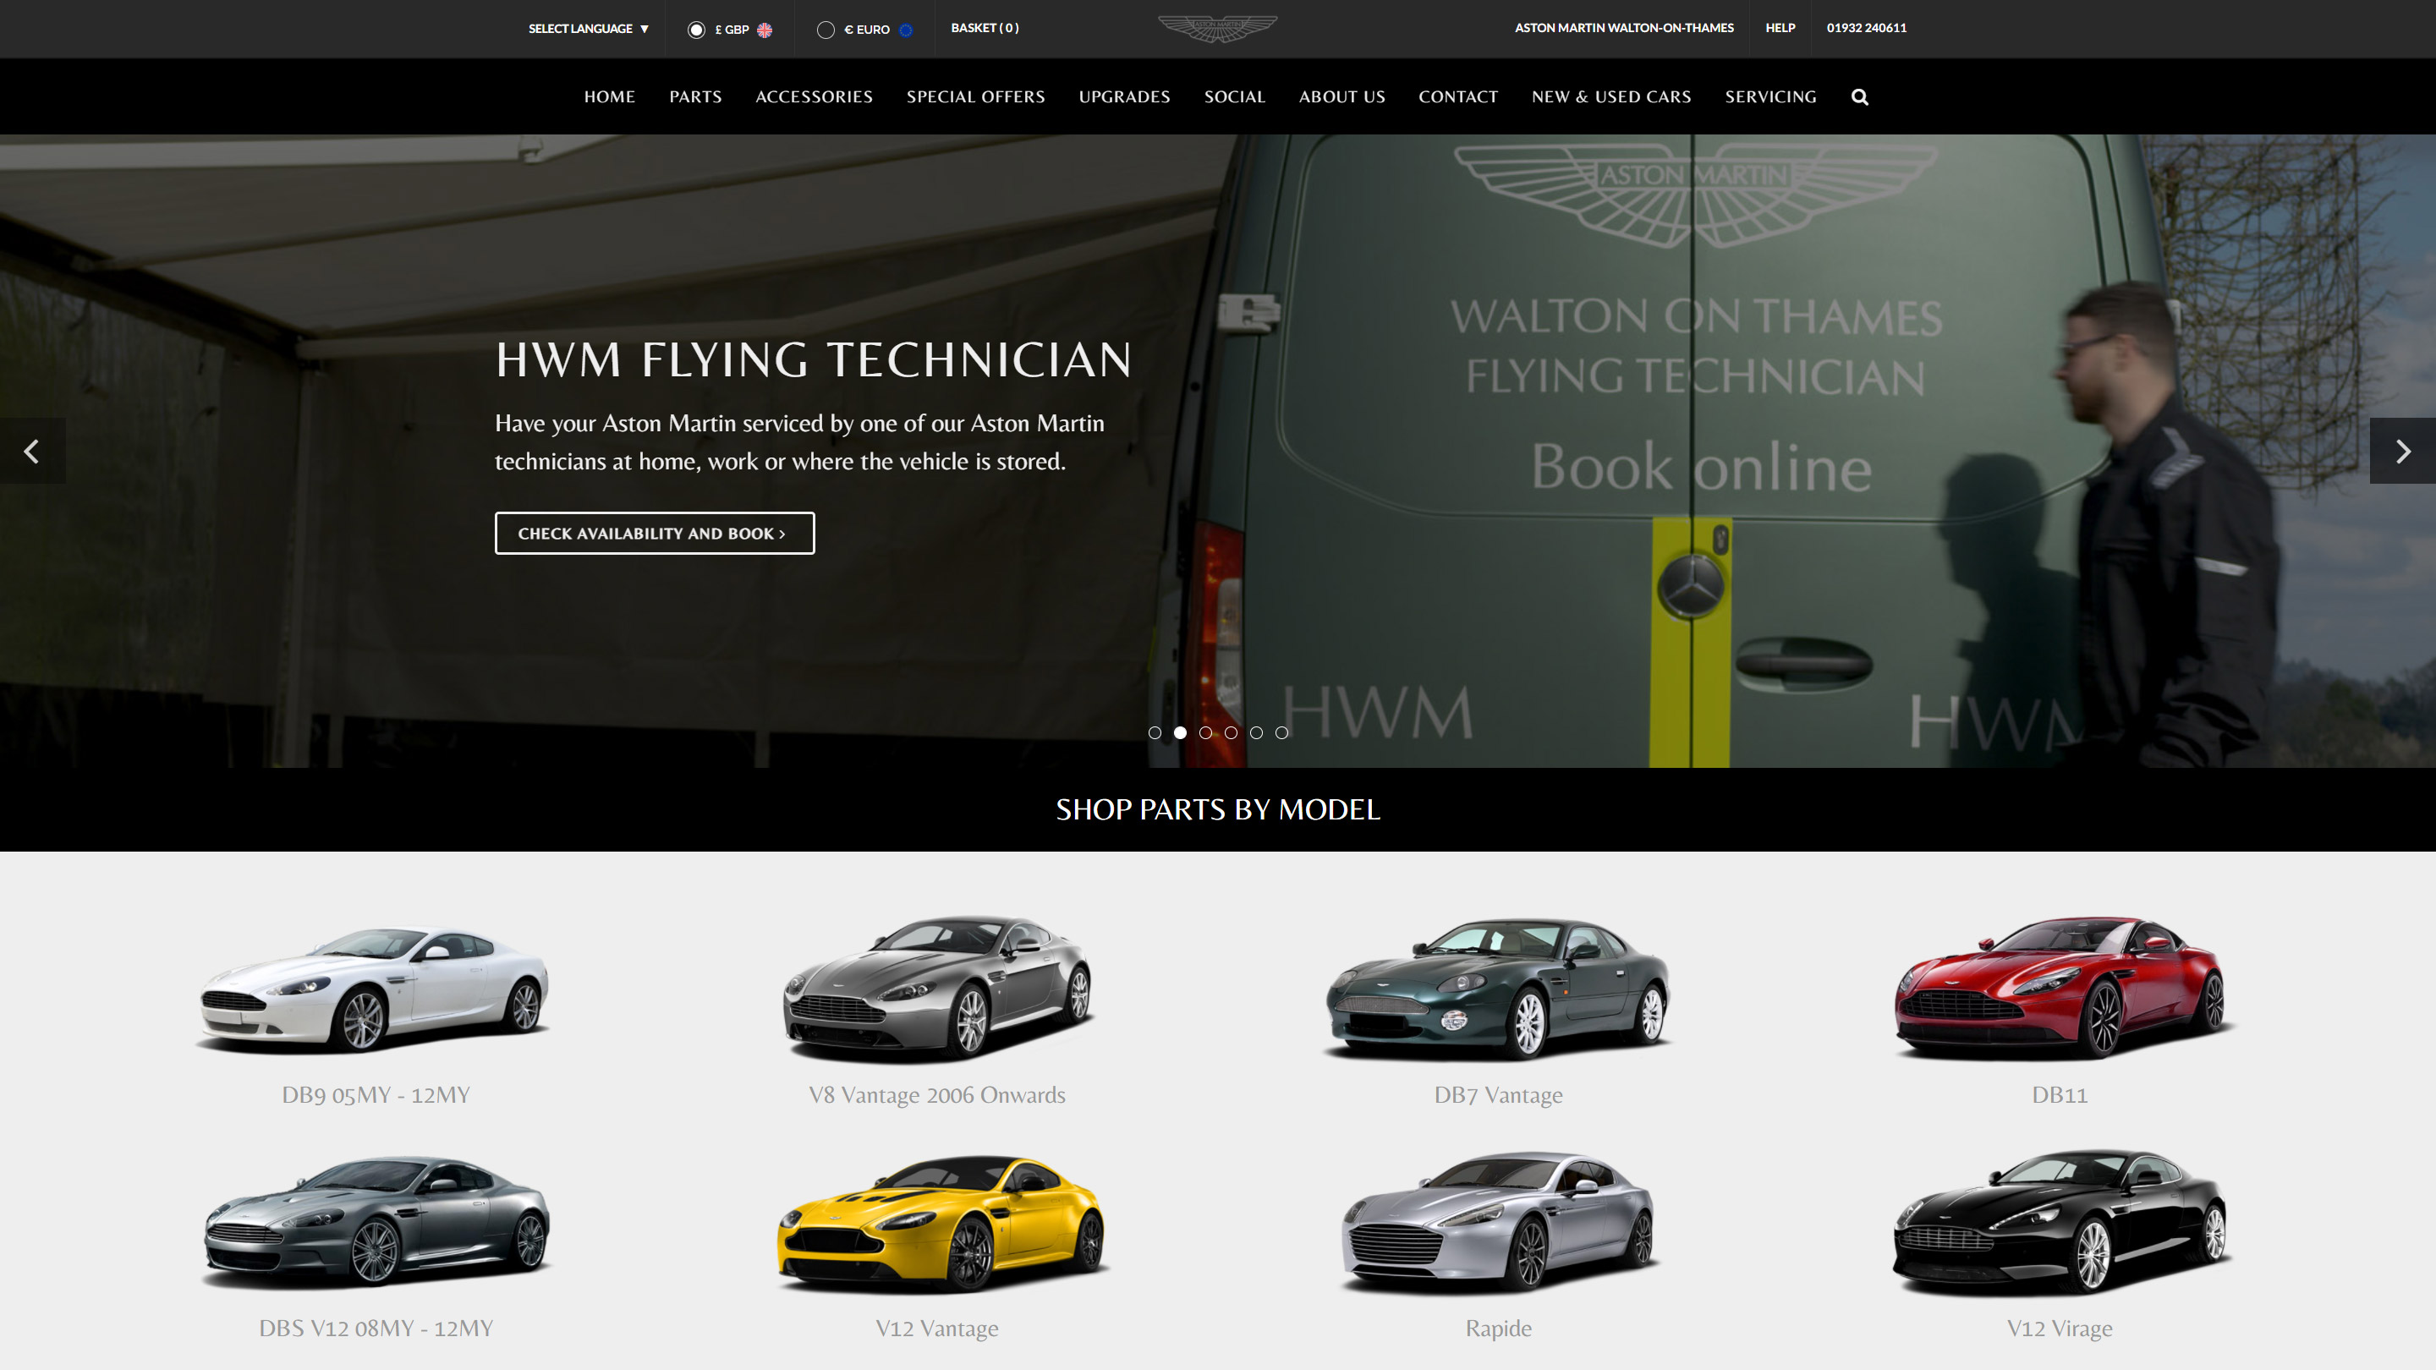Select the £ GBP currency radio

tap(696, 30)
